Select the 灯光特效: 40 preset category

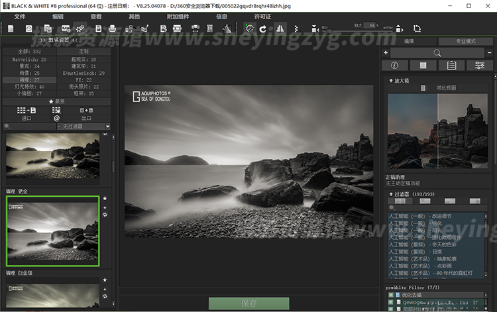28,86
